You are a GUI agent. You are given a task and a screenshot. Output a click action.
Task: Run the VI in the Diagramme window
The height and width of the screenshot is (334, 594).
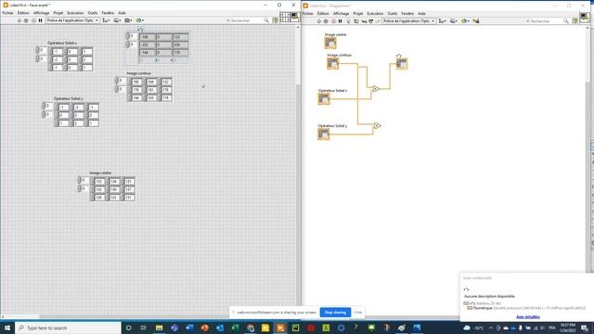click(x=318, y=21)
